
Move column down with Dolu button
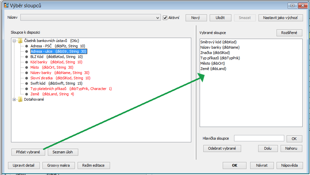click(268, 148)
